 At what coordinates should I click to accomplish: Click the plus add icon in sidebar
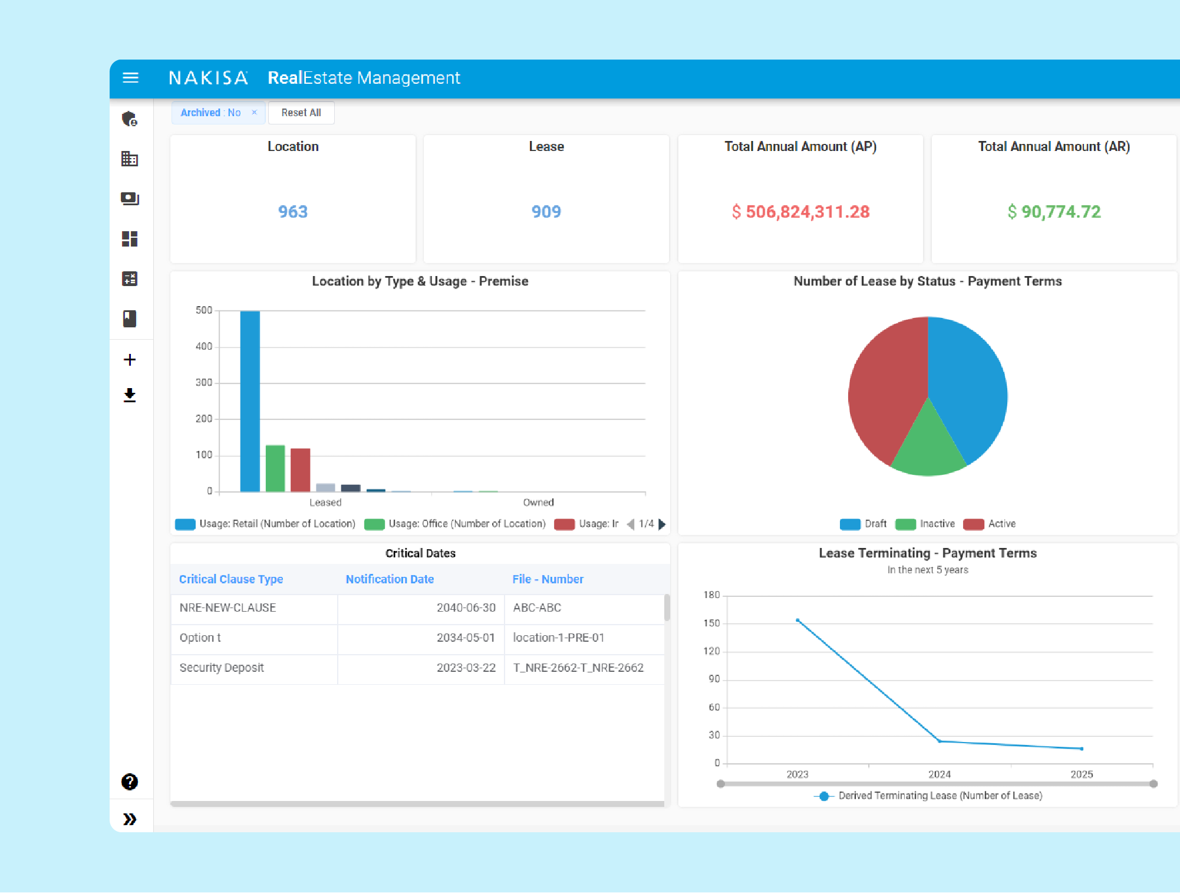(130, 360)
